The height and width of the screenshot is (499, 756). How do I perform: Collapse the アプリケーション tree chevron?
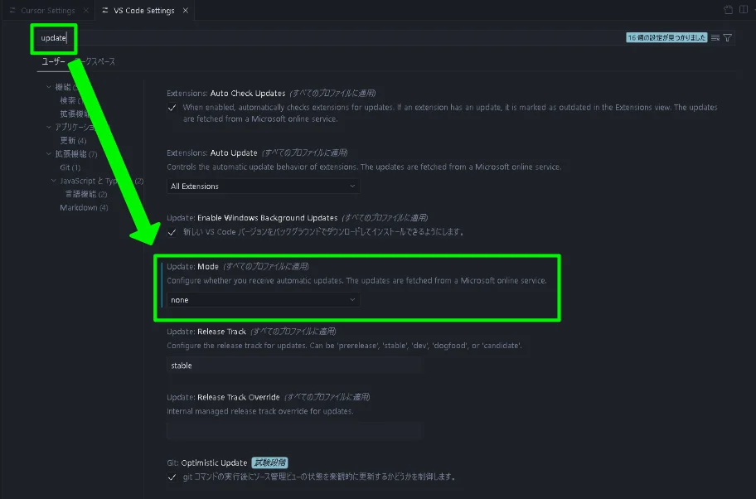pos(49,127)
